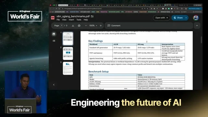Select page 2 thumbnail
Viewport: 208px width, 117px height.
click(68, 53)
